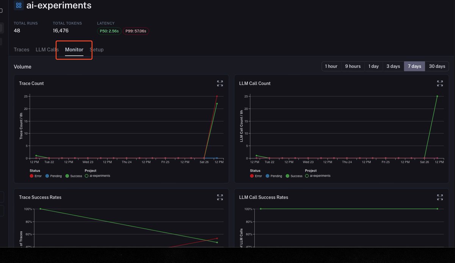Choose the 3 days time range

[x=393, y=66]
